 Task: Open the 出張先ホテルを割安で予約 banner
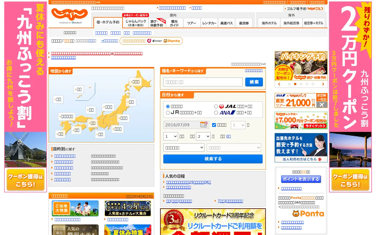[301, 148]
